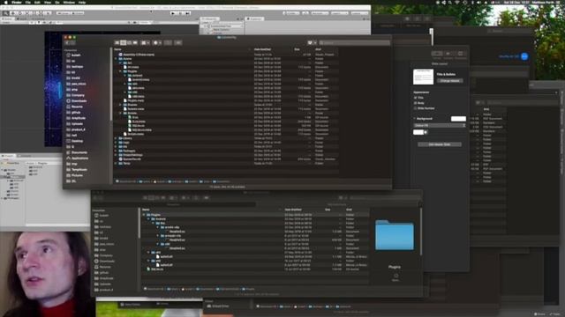Click the Share button in upper Finder toolbar
Viewport: 565px width, 317px height.
click(168, 43)
